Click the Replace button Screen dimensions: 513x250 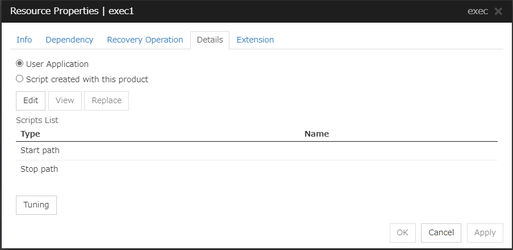point(106,100)
